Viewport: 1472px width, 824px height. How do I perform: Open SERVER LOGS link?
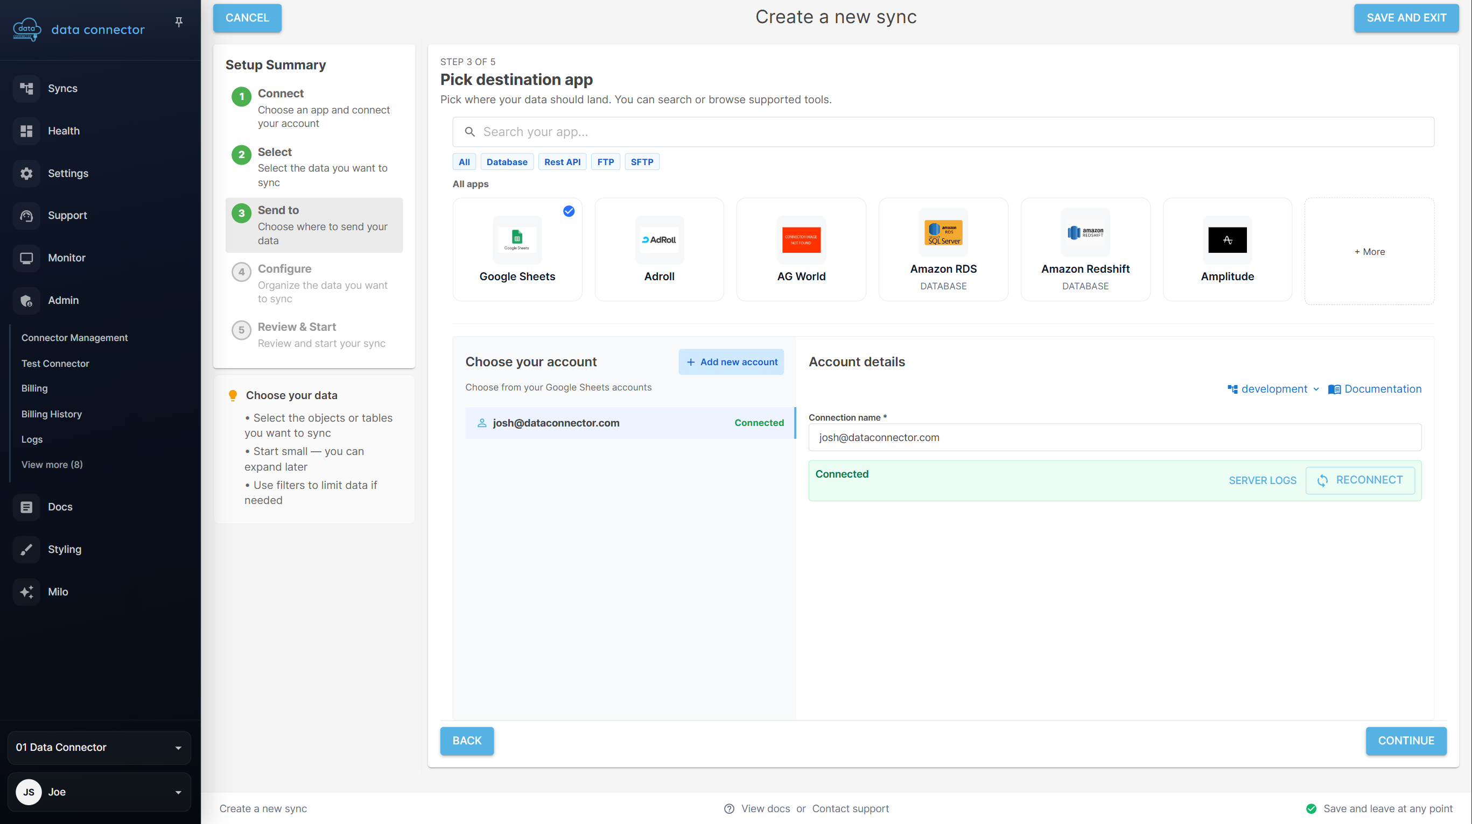[1262, 480]
